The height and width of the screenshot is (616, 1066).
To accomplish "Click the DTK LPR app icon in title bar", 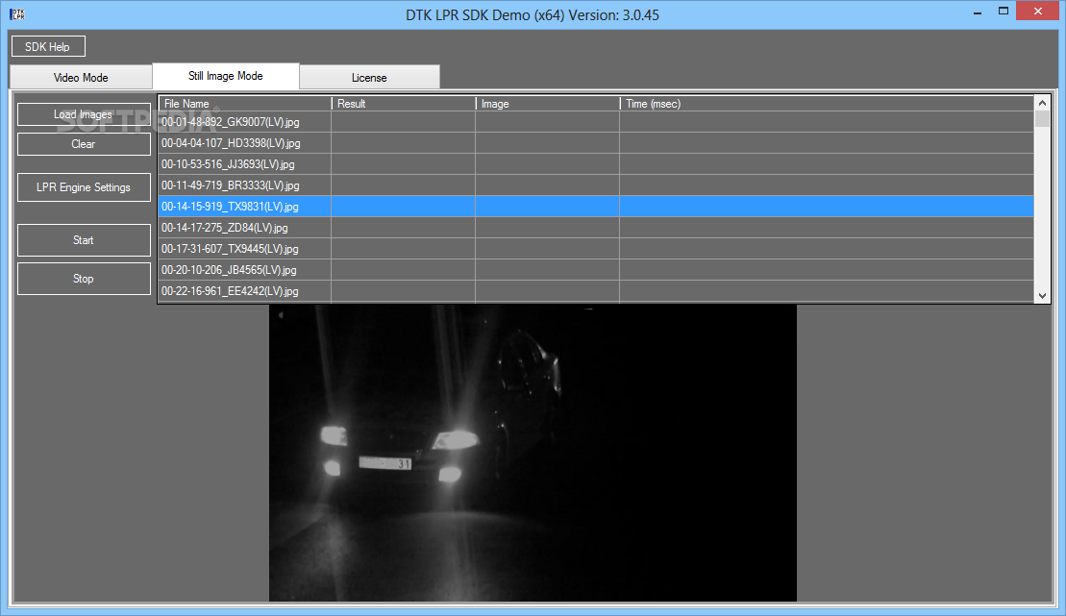I will click(17, 13).
